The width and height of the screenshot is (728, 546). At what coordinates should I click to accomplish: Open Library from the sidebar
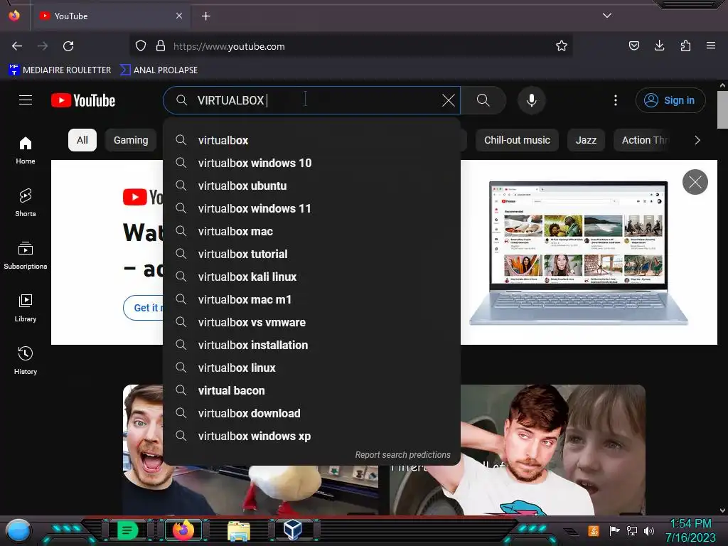[26, 308]
